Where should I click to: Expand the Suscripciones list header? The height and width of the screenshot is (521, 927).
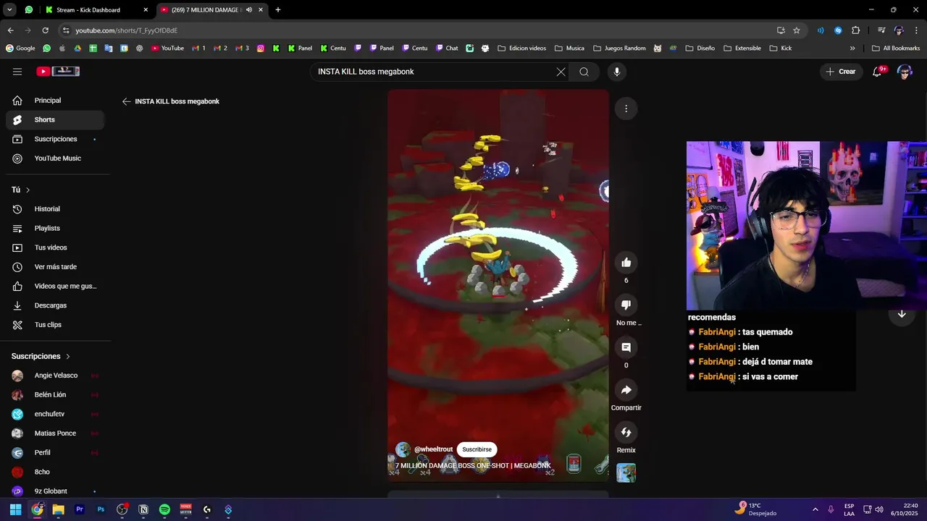(x=41, y=356)
